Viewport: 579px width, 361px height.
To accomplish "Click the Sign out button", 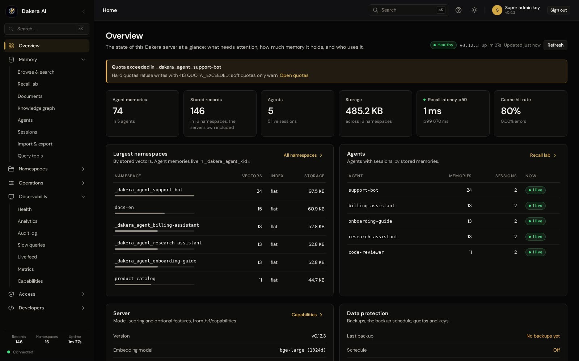I will point(558,10).
